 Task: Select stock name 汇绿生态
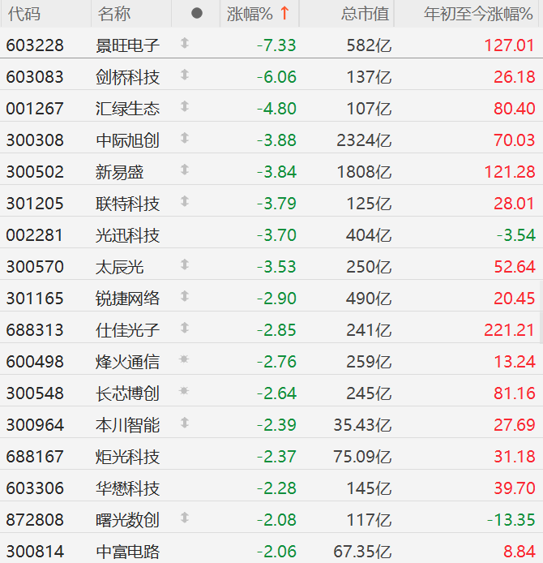point(127,109)
